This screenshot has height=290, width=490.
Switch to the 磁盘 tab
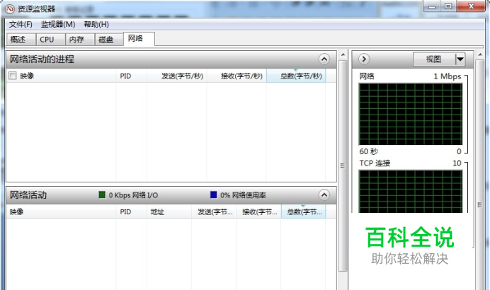(x=106, y=40)
